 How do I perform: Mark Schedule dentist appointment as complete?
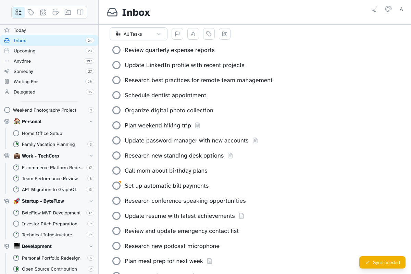click(x=116, y=95)
